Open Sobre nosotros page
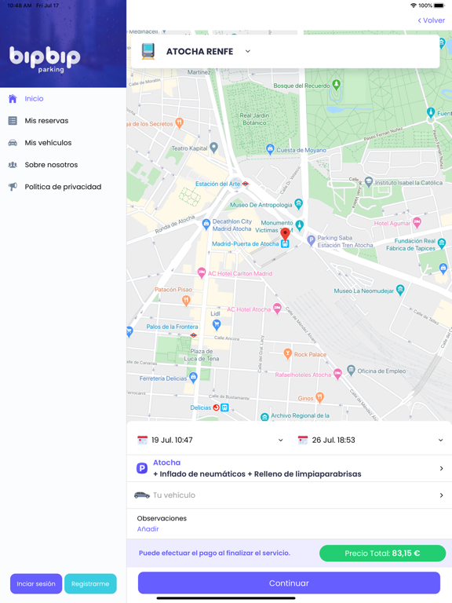Viewport: 452px width, 603px height. 51,165
